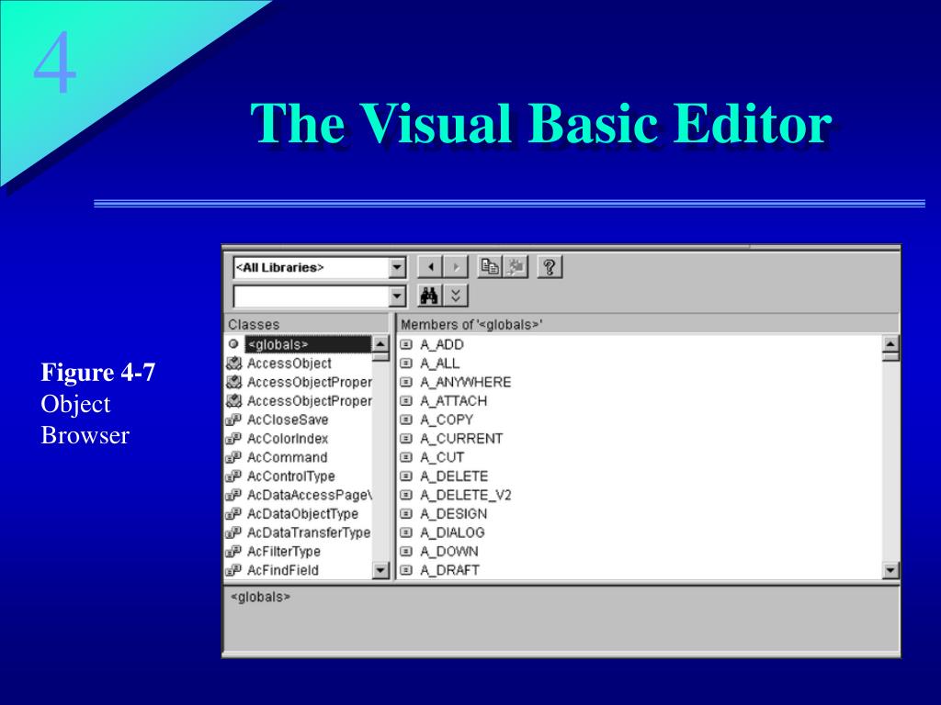Image resolution: width=941 pixels, height=705 pixels.
Task: Select member A_DESIGN
Action: 453,514
